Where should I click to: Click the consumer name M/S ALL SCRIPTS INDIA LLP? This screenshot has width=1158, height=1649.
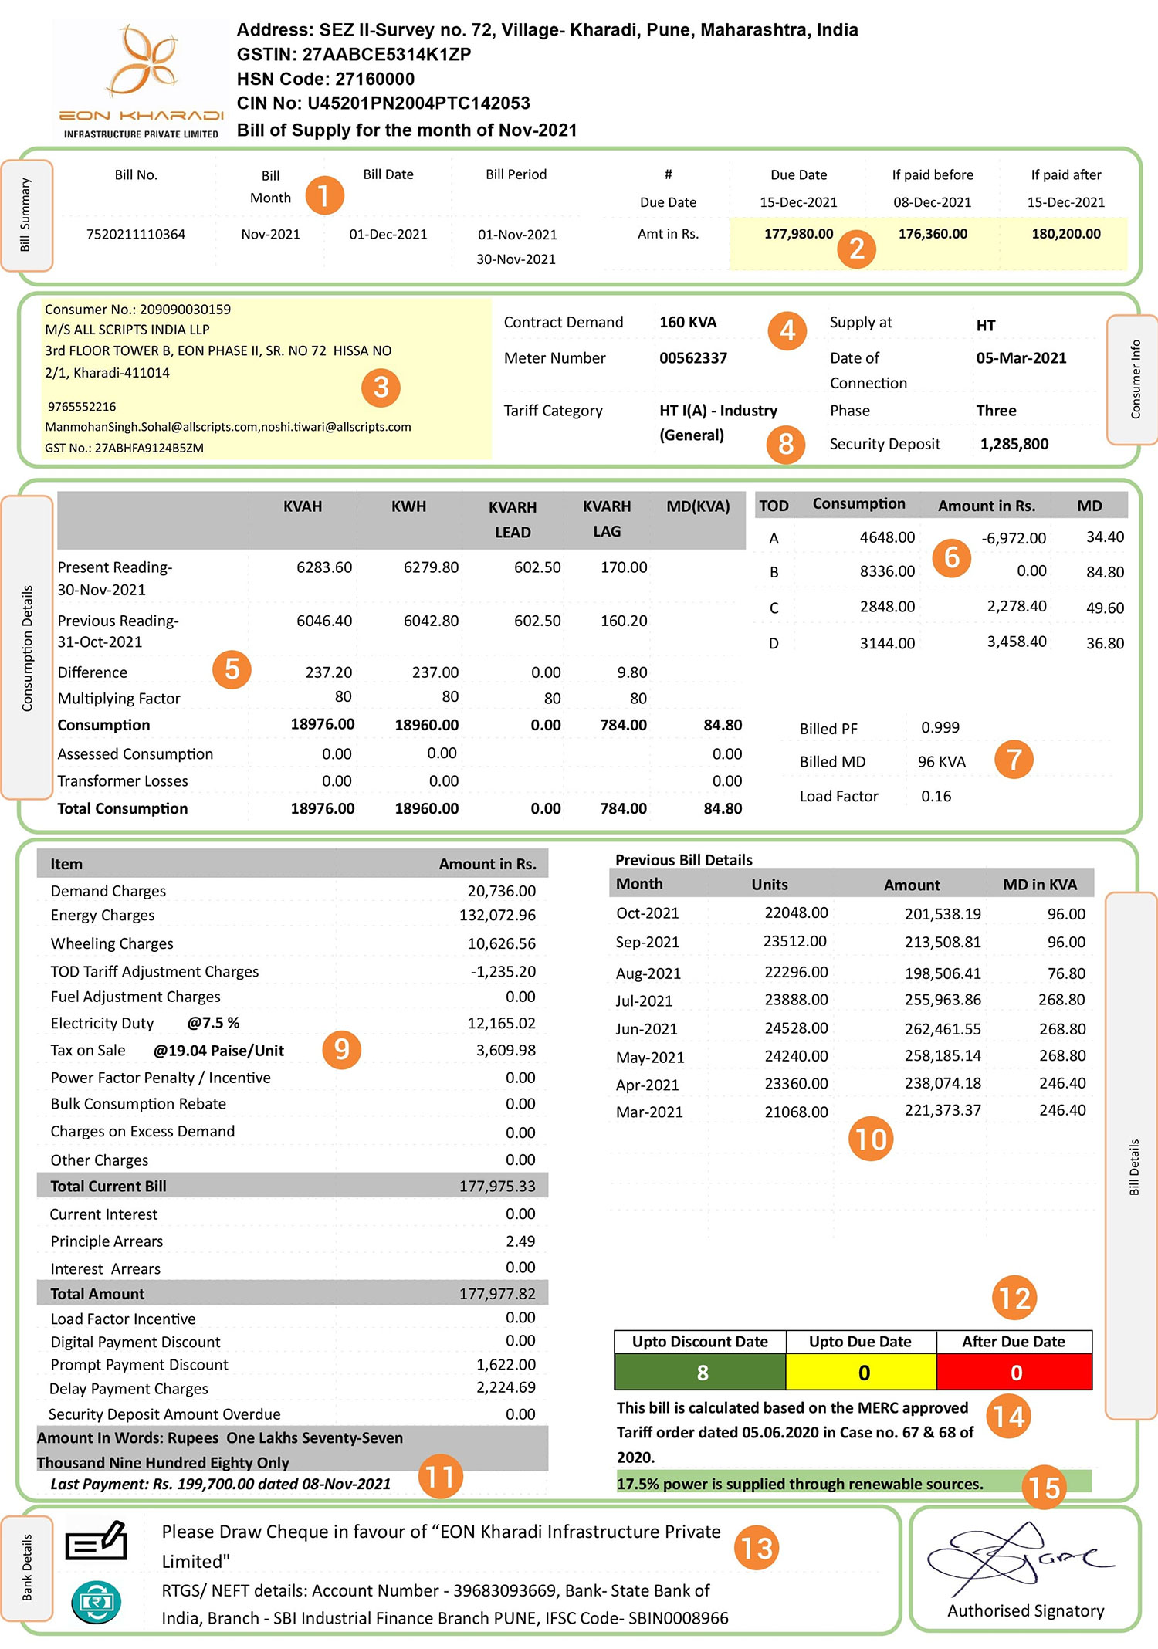127,329
